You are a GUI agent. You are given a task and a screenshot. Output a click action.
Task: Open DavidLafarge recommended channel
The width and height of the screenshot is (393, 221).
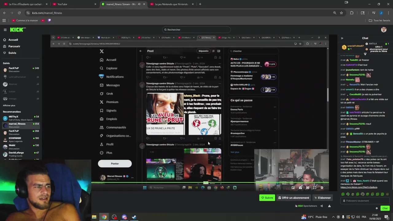[x=21, y=154]
